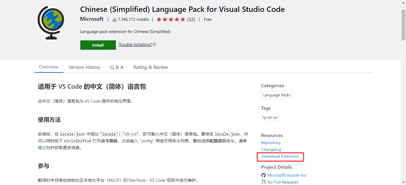Open the Microsoft/vscode-loc project link
Image resolution: width=406 pixels, height=185 pixels.
click(x=287, y=175)
